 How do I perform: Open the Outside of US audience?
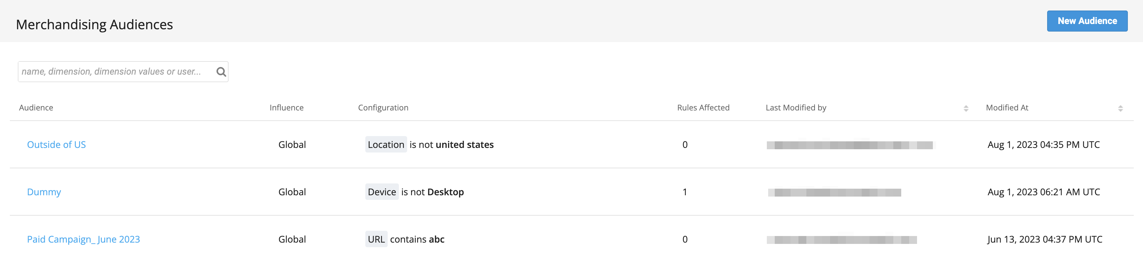[x=56, y=144]
